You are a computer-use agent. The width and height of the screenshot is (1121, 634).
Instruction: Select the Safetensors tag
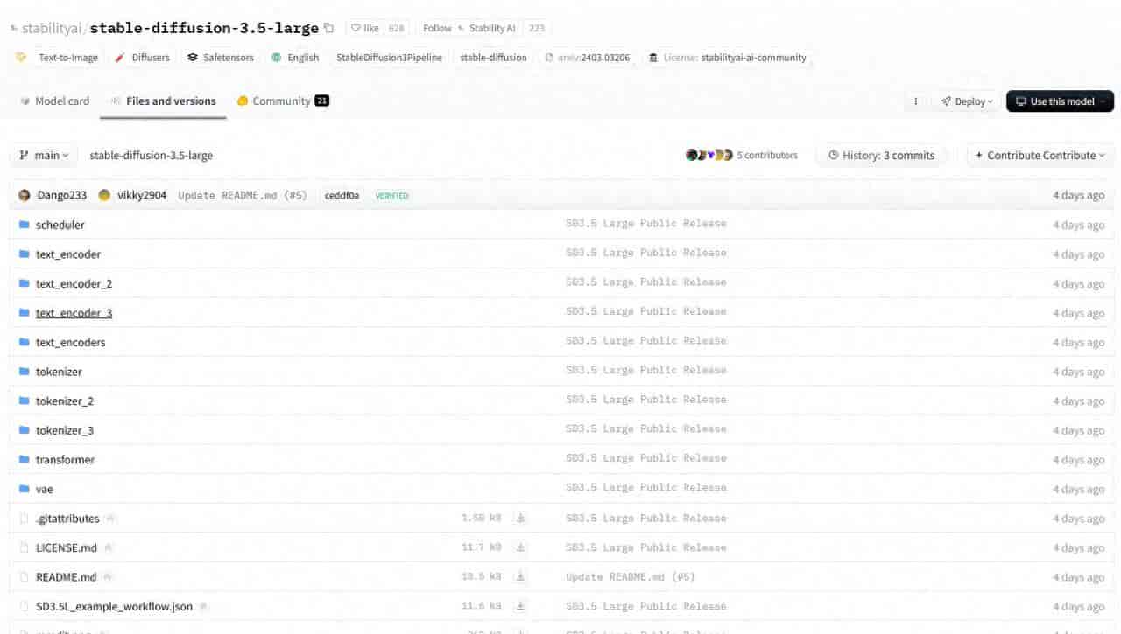(221, 58)
